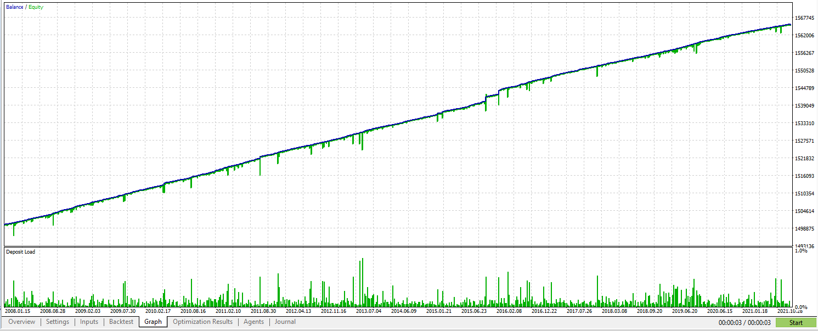Click the 0.0% deposit load label

click(x=801, y=307)
